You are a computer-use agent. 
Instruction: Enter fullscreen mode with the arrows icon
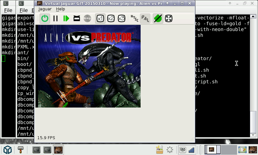click(x=169, y=18)
